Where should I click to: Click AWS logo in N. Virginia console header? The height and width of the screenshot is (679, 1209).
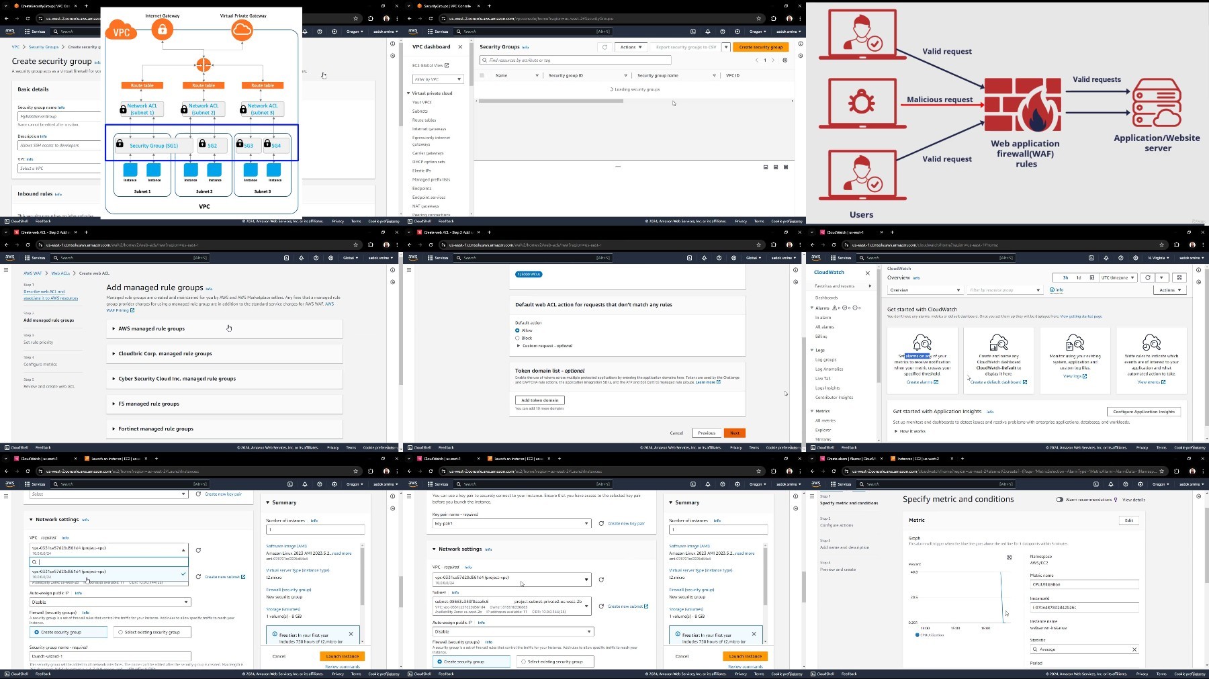tap(816, 258)
